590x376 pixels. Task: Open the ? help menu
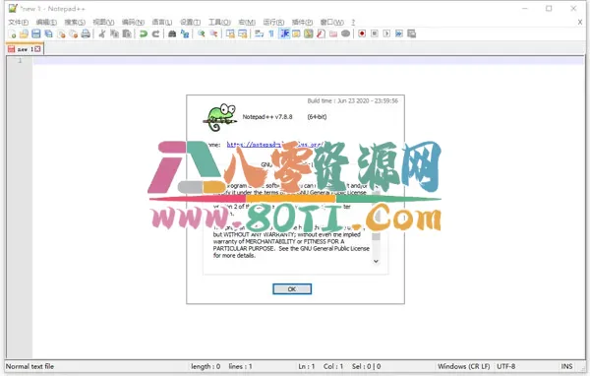coord(353,23)
